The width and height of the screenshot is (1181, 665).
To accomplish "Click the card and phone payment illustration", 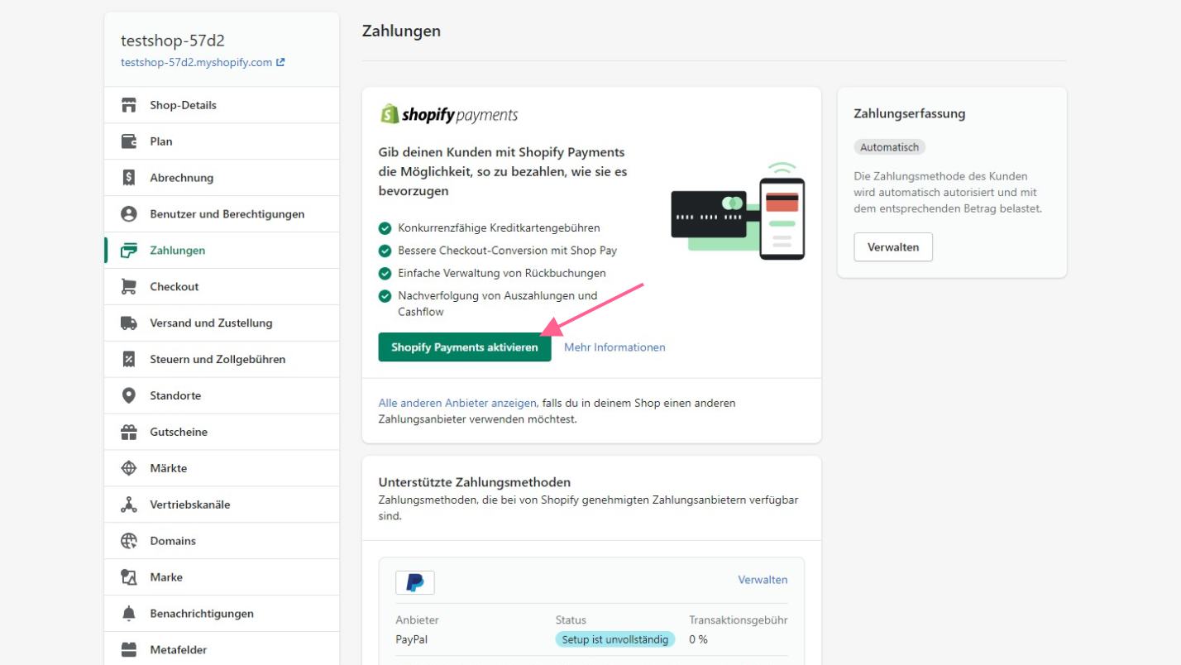I will [738, 211].
